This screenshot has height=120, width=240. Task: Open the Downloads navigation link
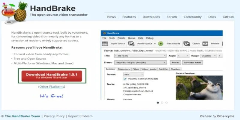coord(151,17)
